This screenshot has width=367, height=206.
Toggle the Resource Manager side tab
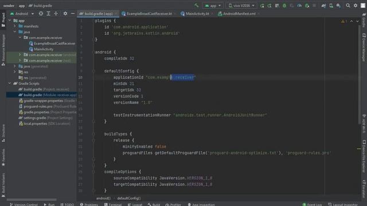[3, 50]
